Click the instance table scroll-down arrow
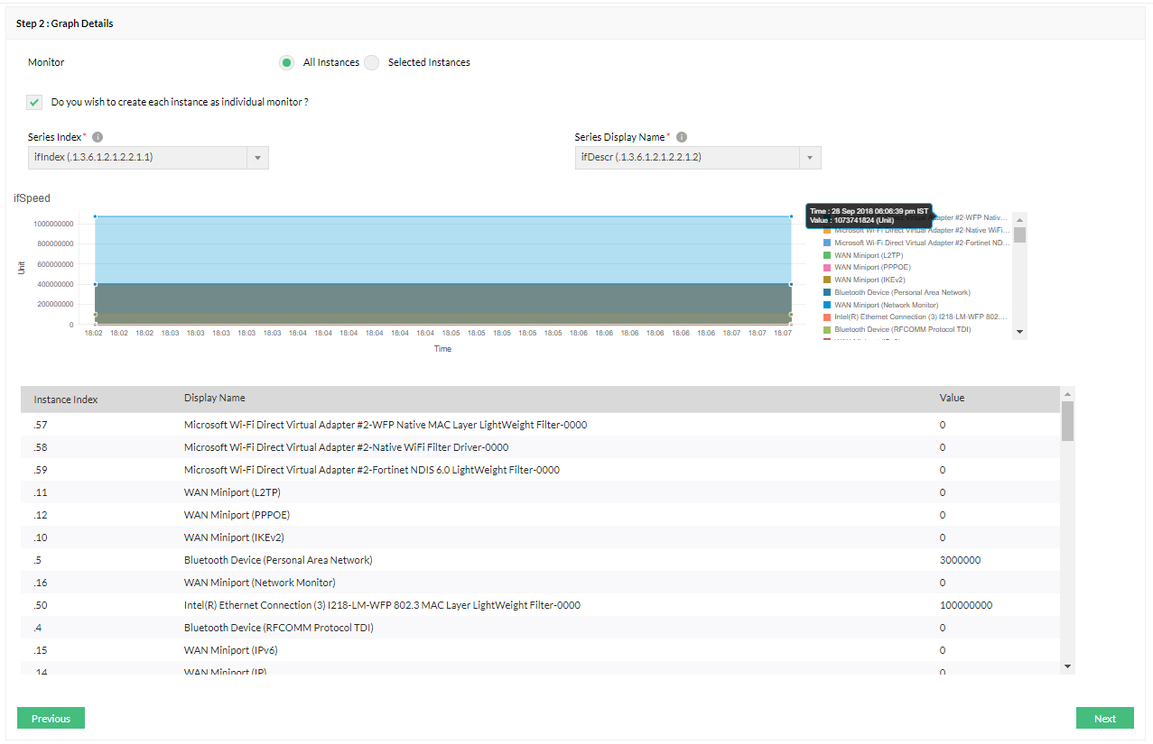Viewport: 1153px width, 744px height. (1067, 666)
